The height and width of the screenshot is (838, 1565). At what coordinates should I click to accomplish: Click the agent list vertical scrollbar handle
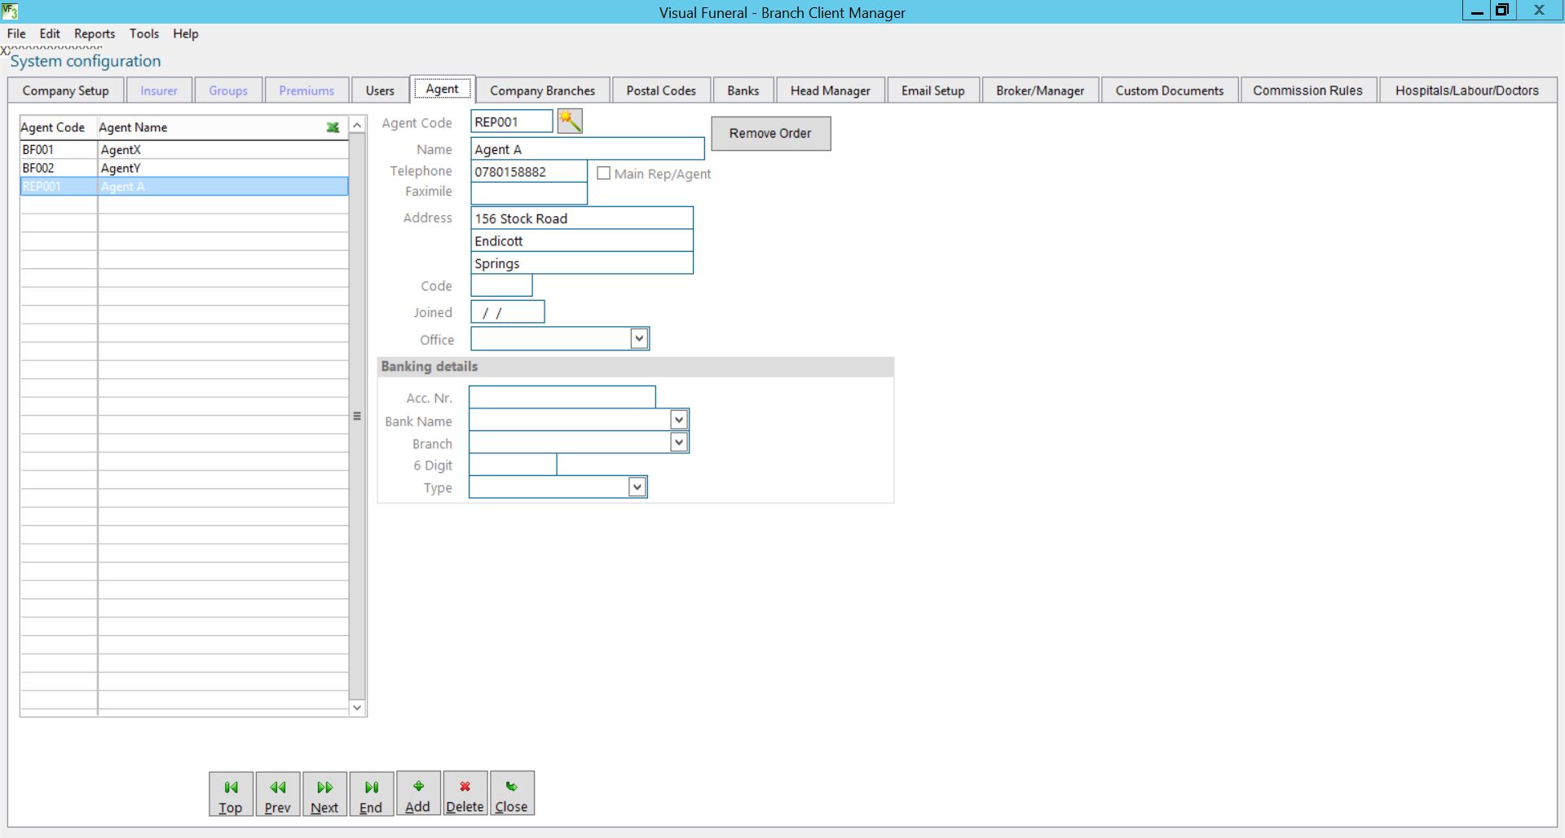point(357,416)
